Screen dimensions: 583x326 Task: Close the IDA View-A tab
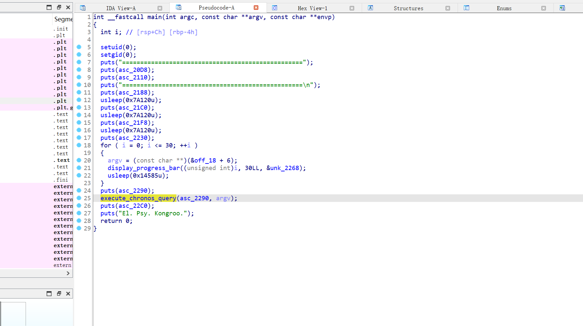(160, 8)
